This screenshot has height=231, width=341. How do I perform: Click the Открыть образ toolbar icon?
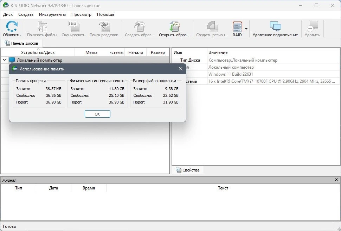click(x=174, y=26)
